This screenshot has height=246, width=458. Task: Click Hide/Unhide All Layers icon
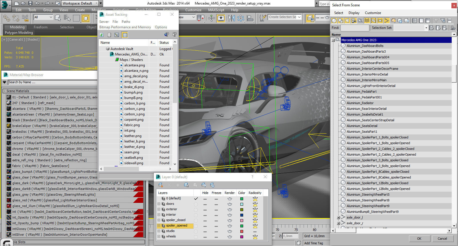(x=204, y=185)
